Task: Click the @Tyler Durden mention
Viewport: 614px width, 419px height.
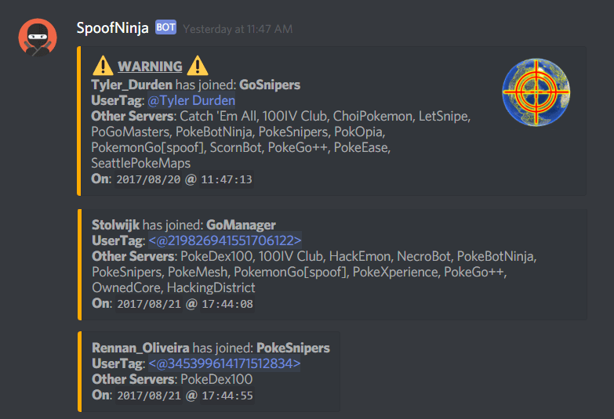Action: pyautogui.click(x=191, y=100)
